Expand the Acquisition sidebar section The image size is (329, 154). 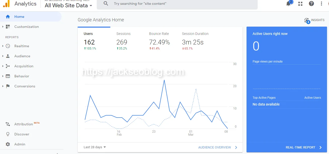tap(3, 66)
